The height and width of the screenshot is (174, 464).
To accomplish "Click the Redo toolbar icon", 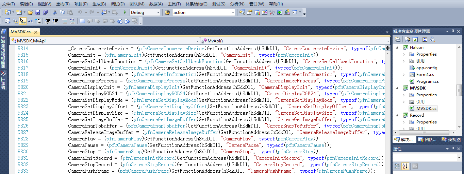I will [x=91, y=12].
